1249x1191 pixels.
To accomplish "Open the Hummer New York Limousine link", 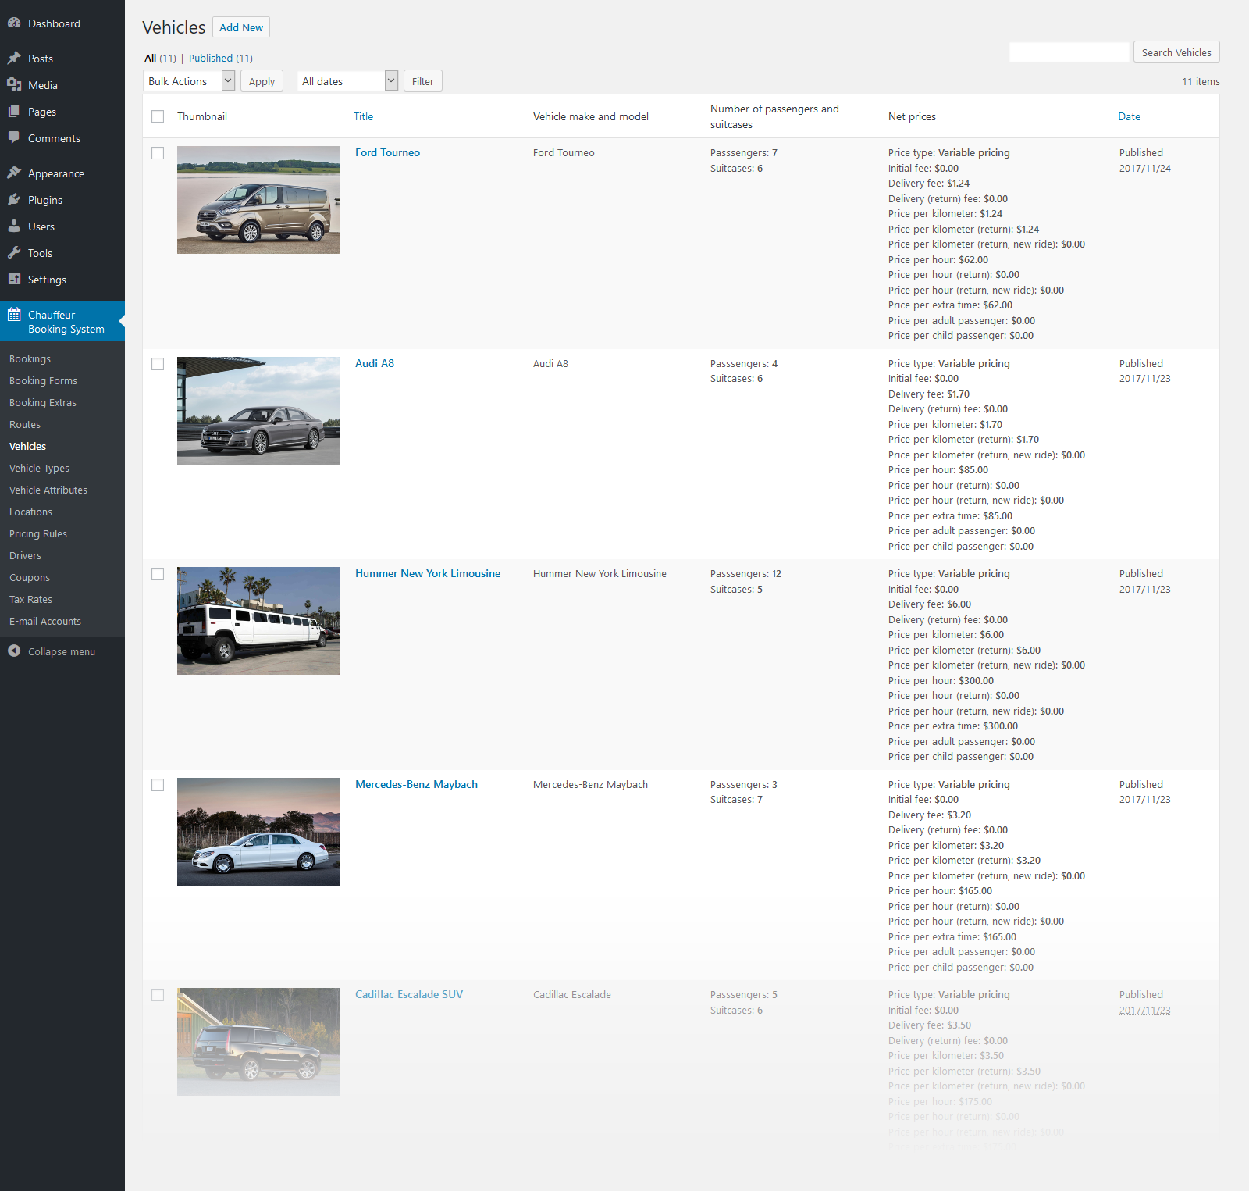I will click(428, 574).
